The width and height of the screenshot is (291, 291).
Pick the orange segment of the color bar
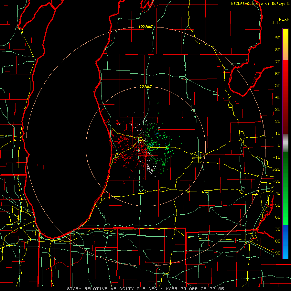pos(286,55)
